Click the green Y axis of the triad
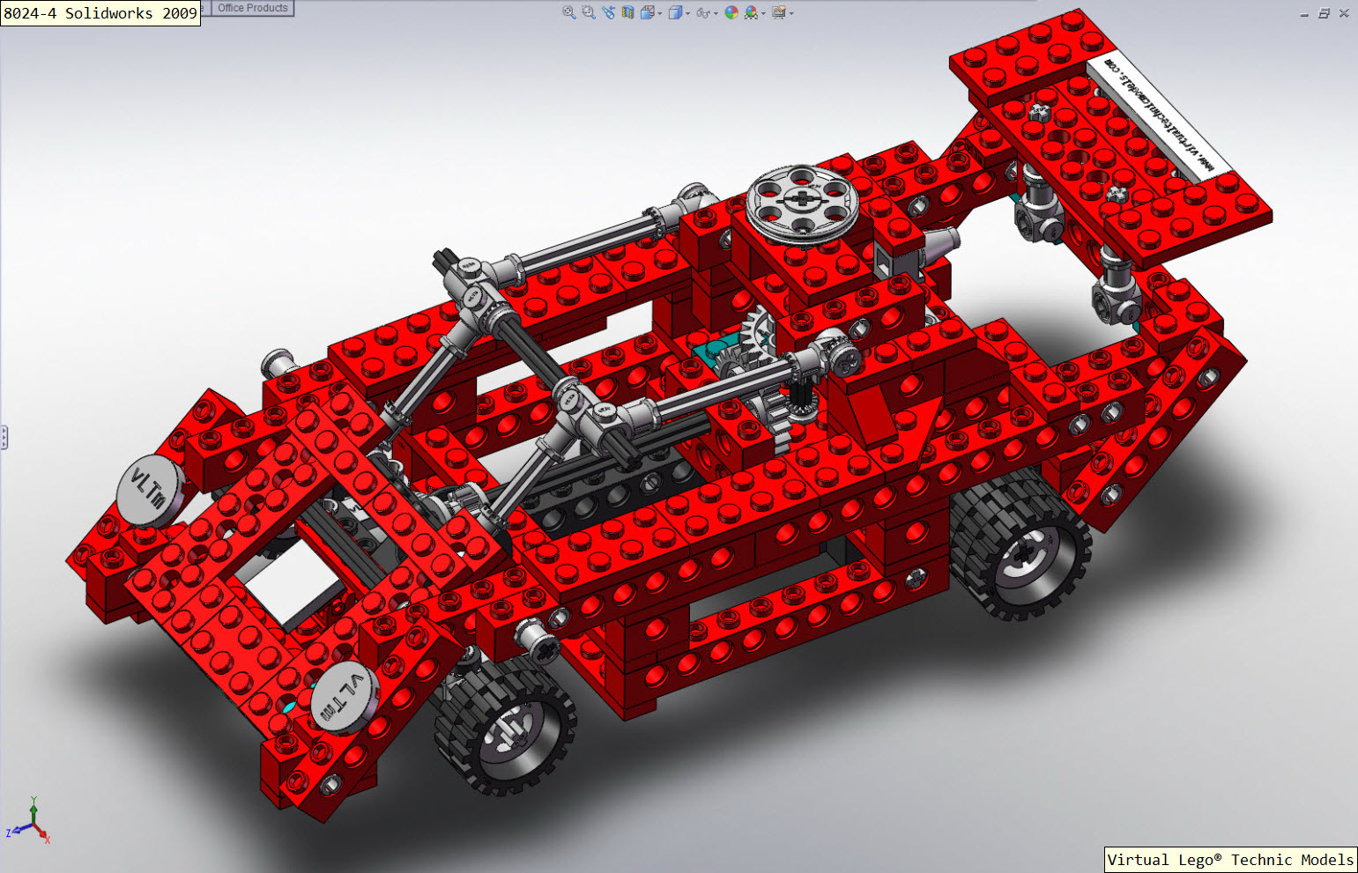This screenshot has width=1358, height=873. (x=33, y=809)
